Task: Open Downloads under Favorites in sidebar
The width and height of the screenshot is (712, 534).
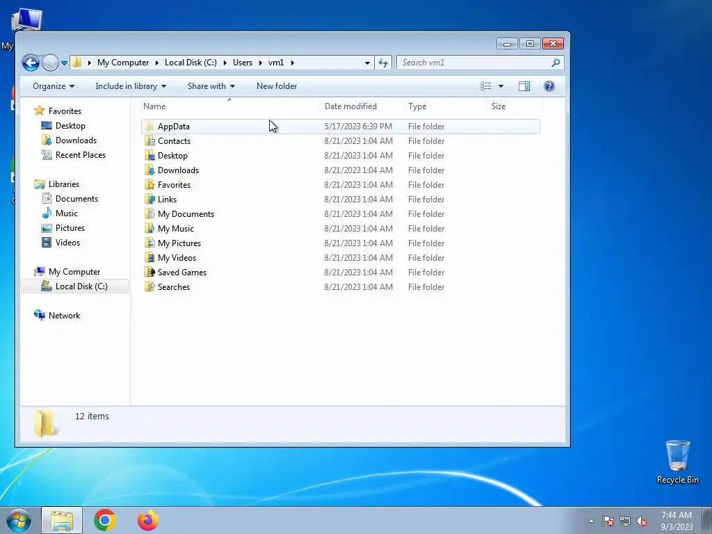Action: (x=69, y=140)
